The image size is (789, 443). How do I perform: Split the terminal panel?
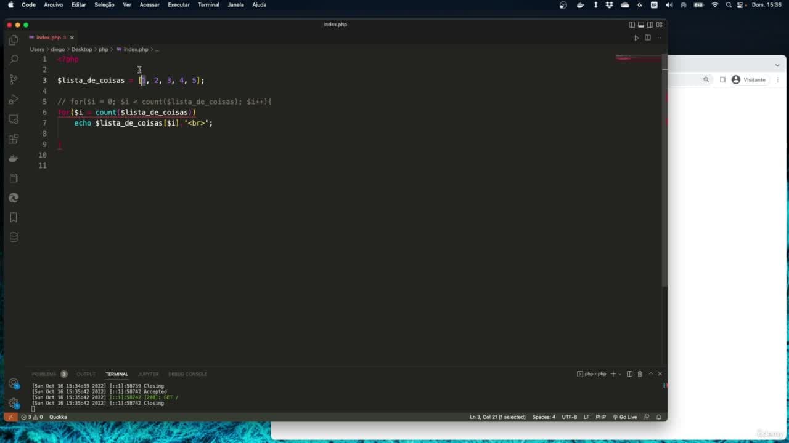[629, 374]
